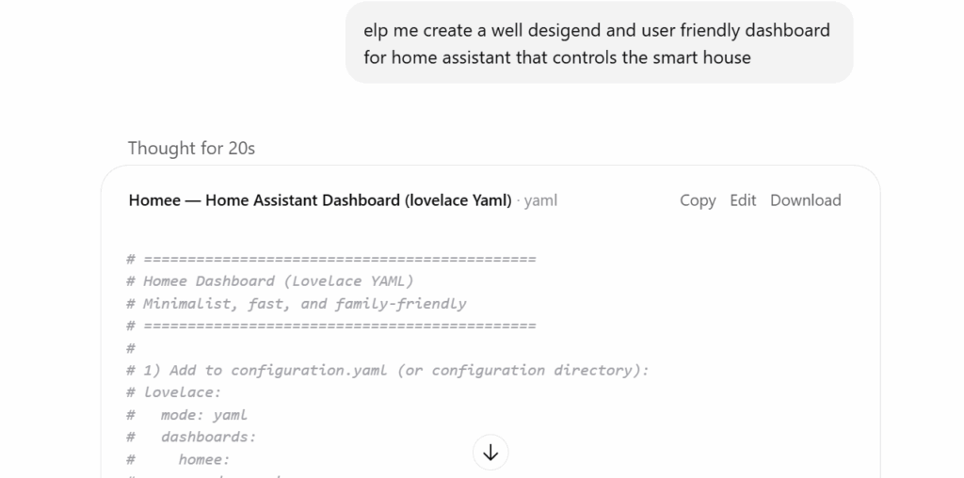Screen dimensions: 964x478
Task: Click the scroll-to-bottom arrow button
Action: pos(490,453)
